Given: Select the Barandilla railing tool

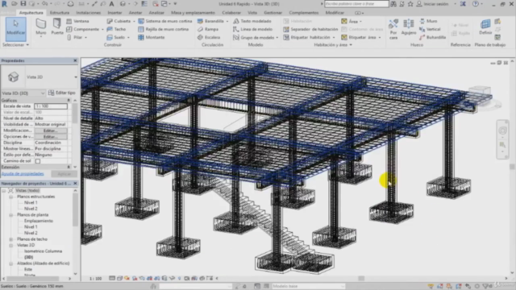Looking at the screenshot, I should tap(211, 21).
